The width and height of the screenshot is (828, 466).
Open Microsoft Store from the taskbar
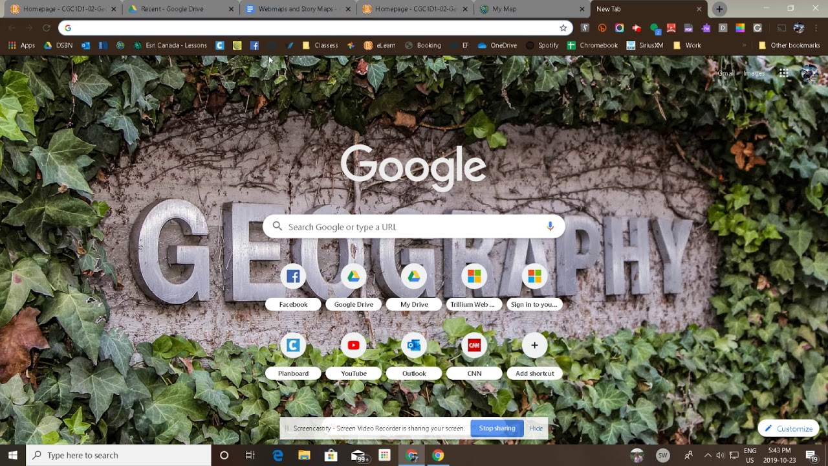(331, 455)
